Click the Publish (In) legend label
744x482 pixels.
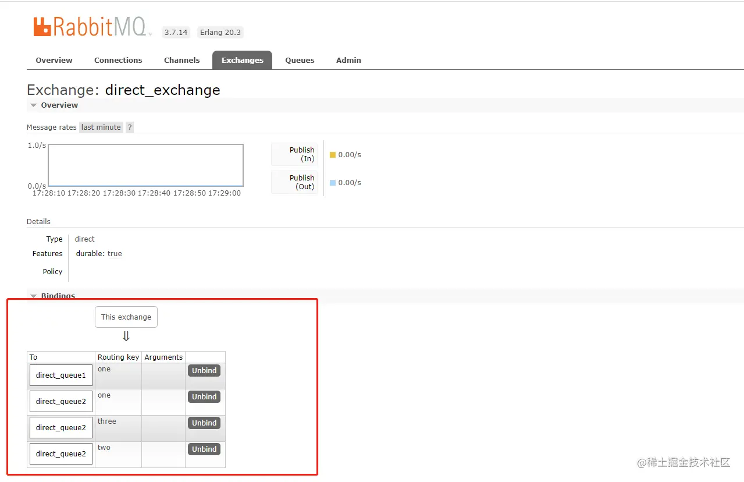pyautogui.click(x=295, y=154)
